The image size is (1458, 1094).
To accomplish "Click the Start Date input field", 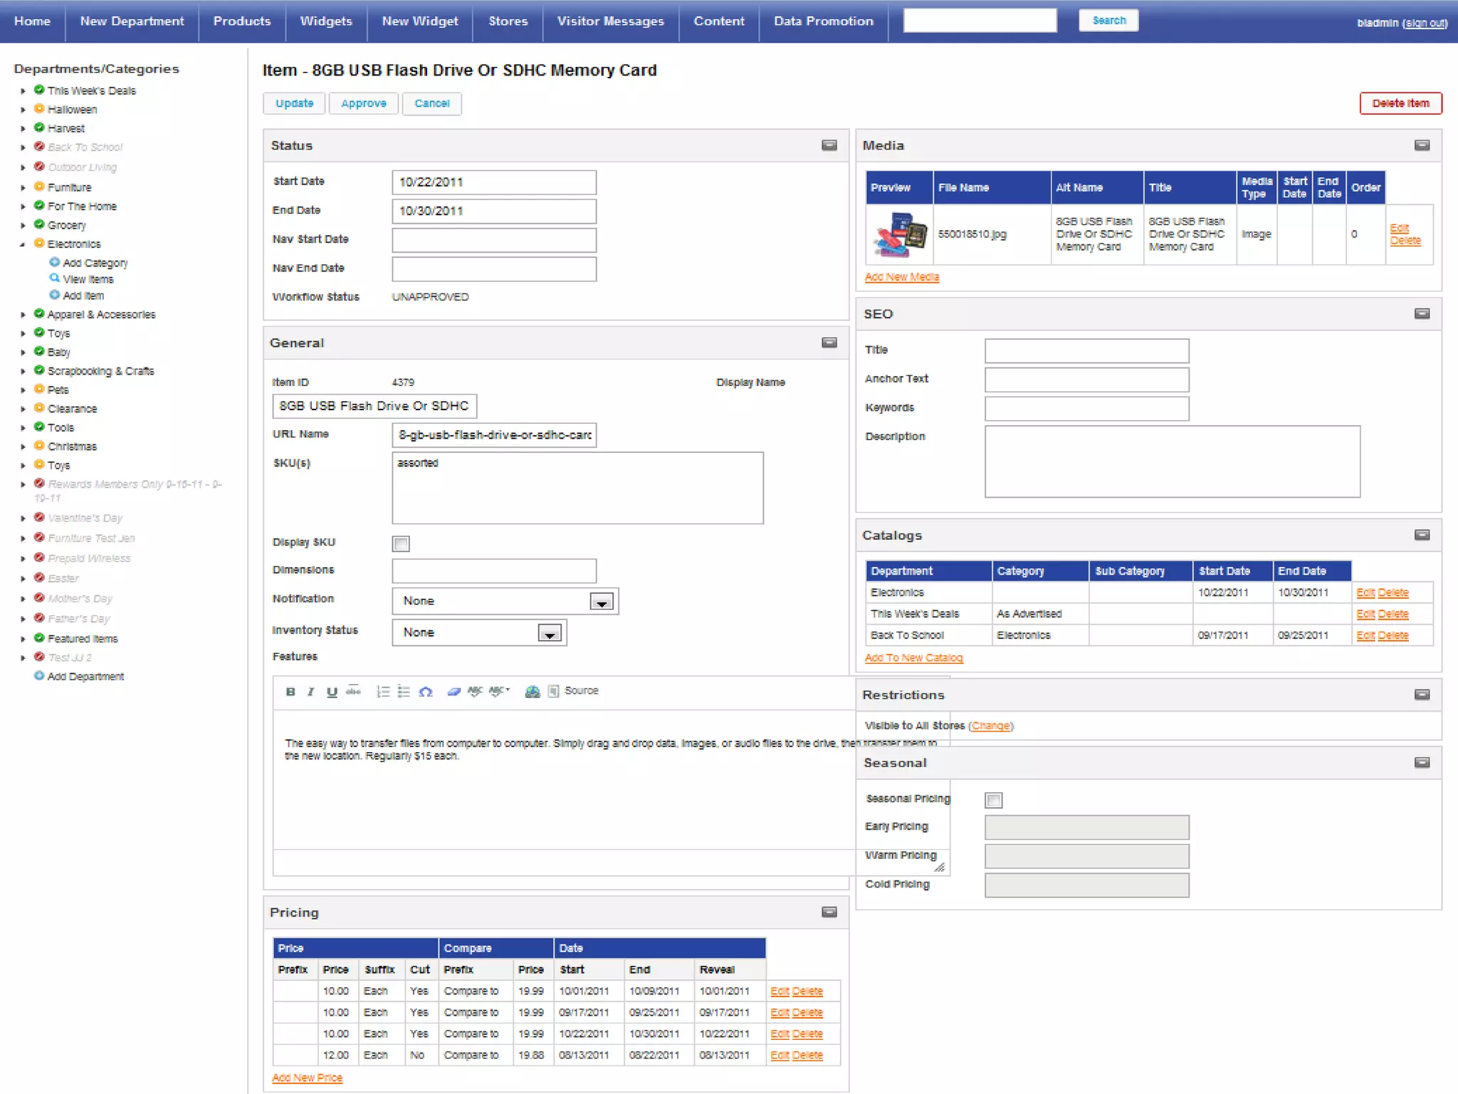I will pyautogui.click(x=493, y=182).
